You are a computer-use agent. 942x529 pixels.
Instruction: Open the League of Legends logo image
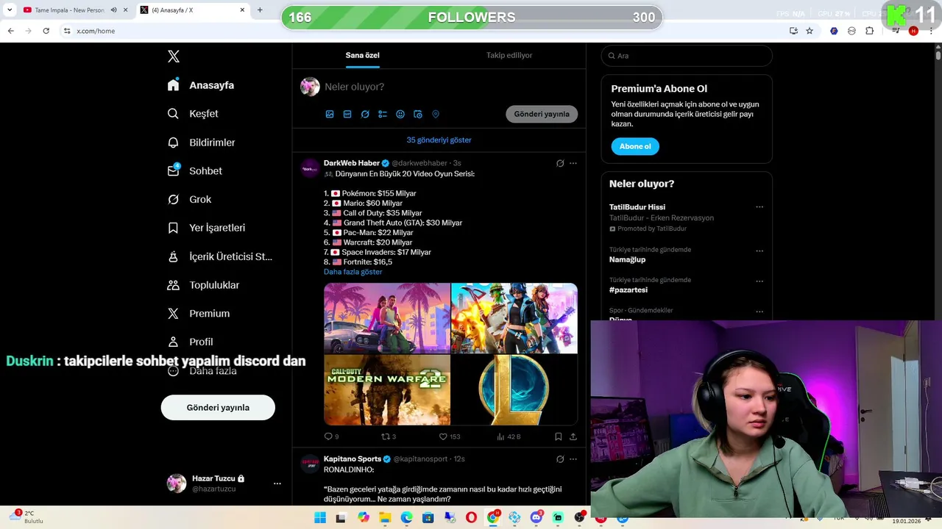click(514, 390)
